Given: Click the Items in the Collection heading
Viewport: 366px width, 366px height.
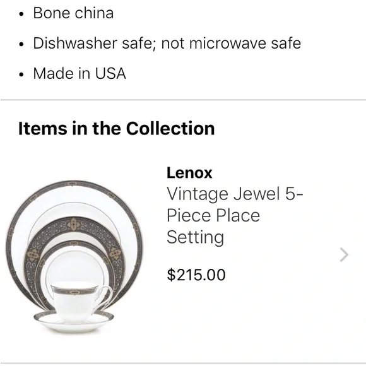Looking at the screenshot, I should [117, 129].
